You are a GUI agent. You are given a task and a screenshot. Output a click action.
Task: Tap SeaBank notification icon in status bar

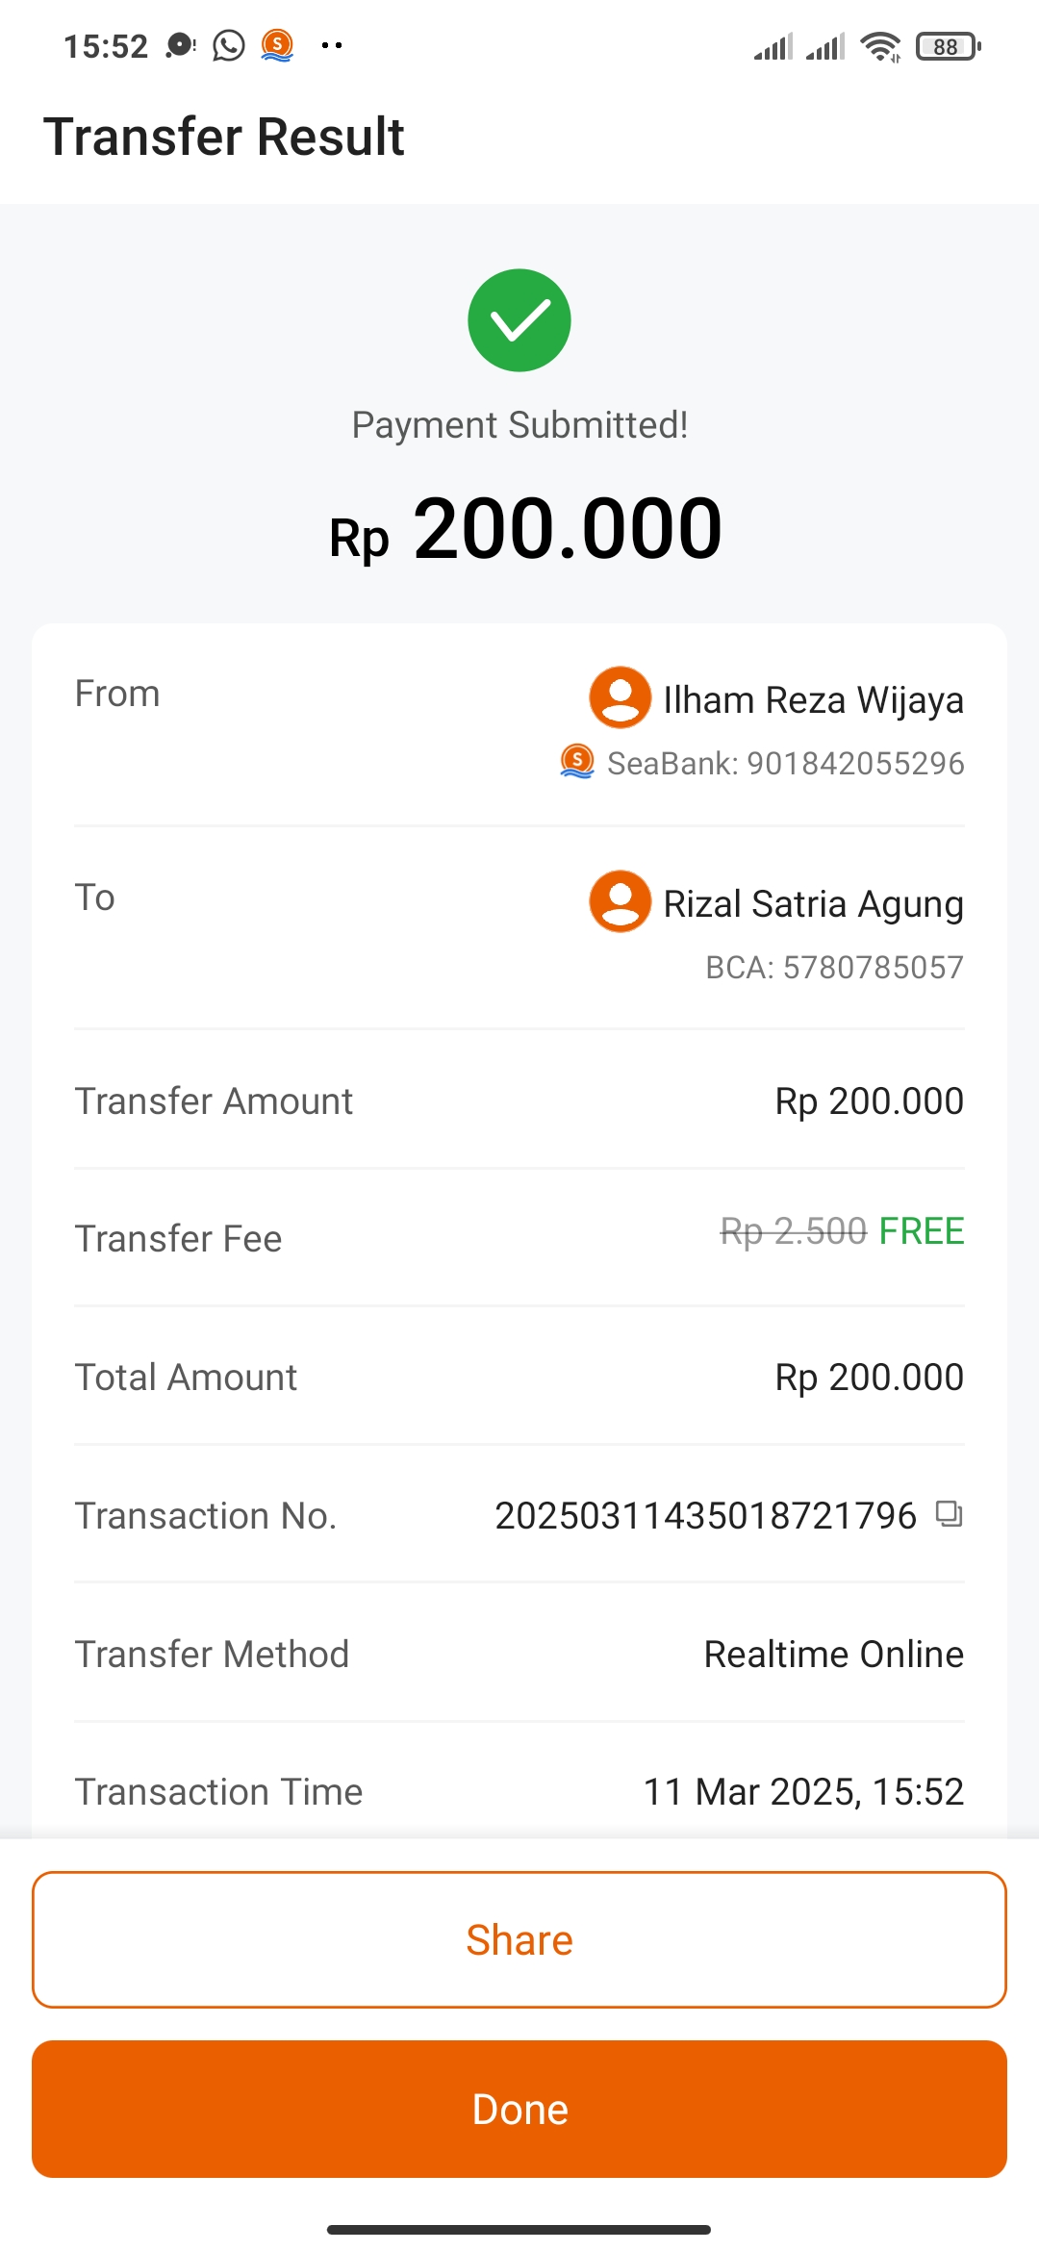[x=277, y=45]
